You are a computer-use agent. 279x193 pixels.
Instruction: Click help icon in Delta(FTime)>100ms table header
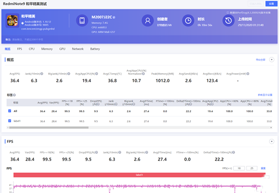tap(191, 104)
